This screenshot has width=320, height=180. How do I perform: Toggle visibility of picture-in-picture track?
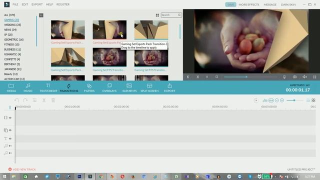pyautogui.click(x=10, y=130)
